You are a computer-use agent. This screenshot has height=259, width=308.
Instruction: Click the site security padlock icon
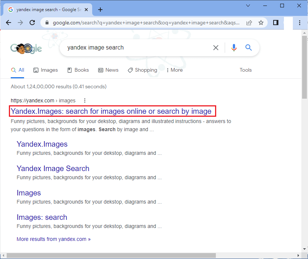pos(47,23)
